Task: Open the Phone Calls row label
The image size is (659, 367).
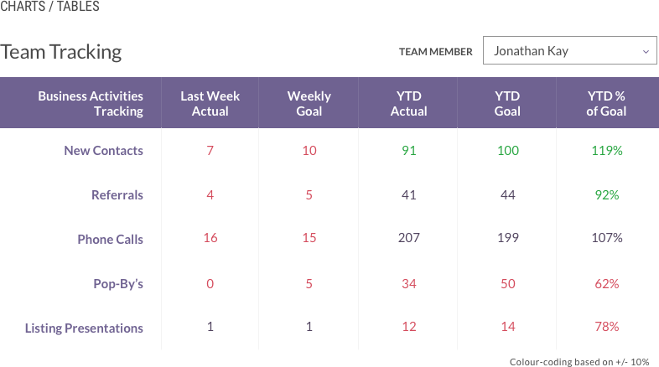Action: point(110,240)
